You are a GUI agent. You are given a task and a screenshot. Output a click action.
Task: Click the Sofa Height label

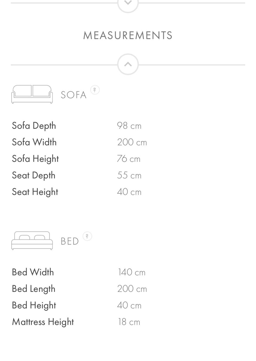(35, 159)
